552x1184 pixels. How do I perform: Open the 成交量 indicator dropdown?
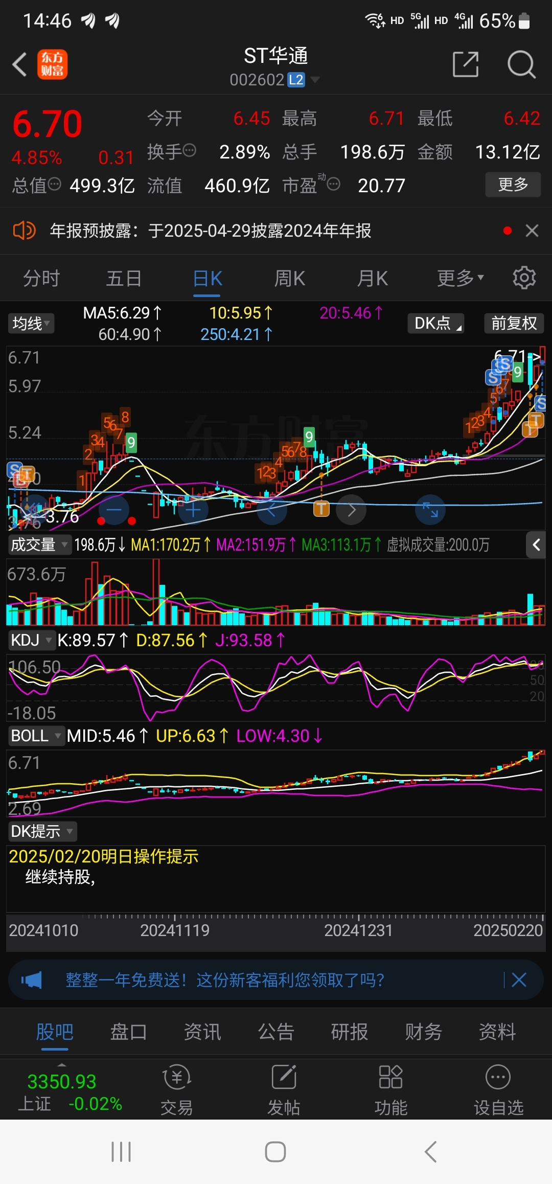pyautogui.click(x=39, y=544)
